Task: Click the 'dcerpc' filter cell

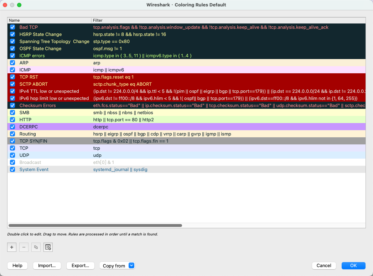Action: click(x=100, y=127)
